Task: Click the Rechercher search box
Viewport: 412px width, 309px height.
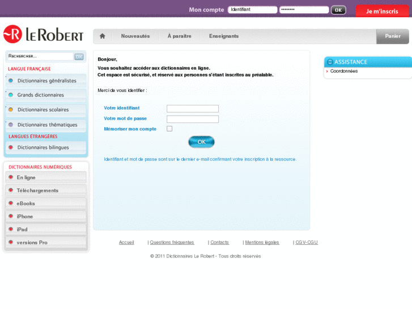Action: pyautogui.click(x=40, y=56)
